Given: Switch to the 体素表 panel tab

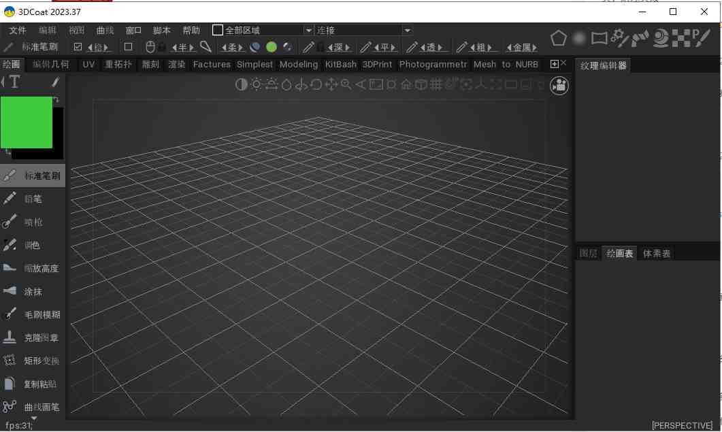Looking at the screenshot, I should click(656, 253).
